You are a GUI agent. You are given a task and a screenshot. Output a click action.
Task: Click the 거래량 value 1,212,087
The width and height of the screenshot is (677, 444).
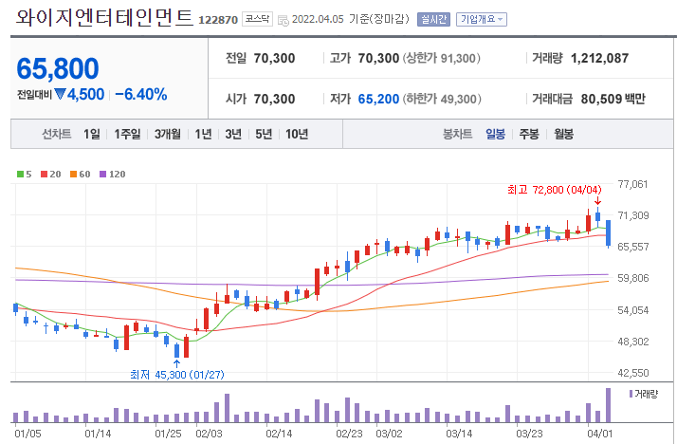coord(599,58)
